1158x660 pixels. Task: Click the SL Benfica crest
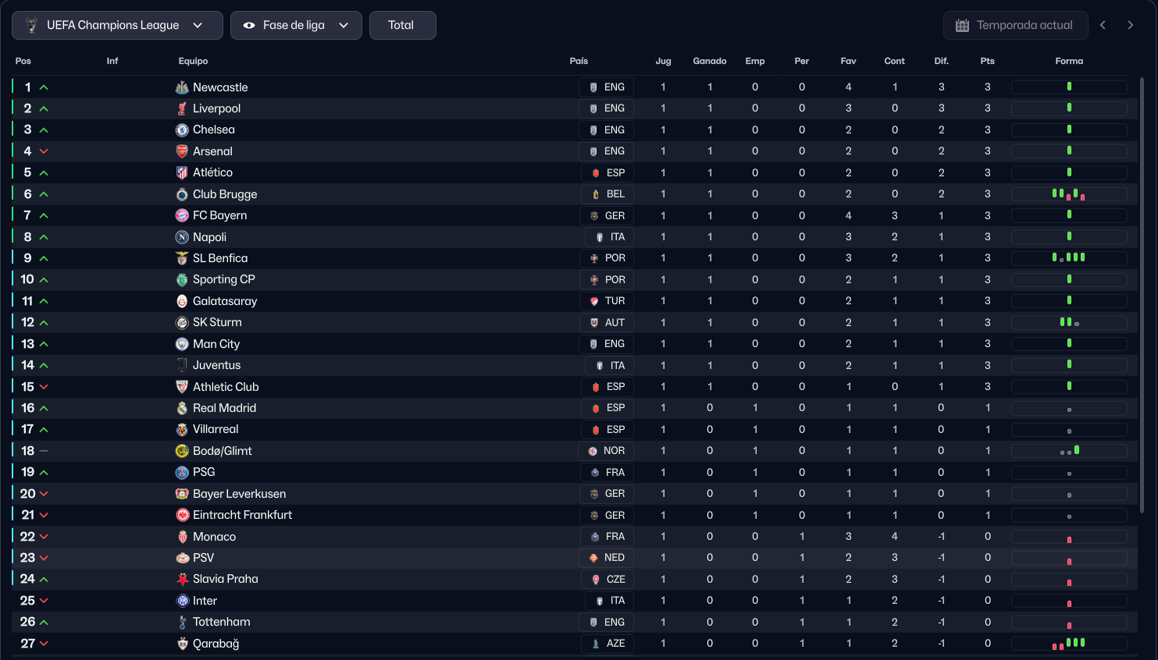tap(182, 258)
